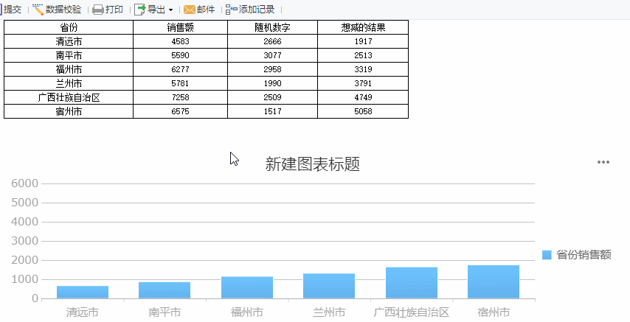The image size is (630, 322).
Task: Select the 南平市 table cell
Action: pos(69,55)
